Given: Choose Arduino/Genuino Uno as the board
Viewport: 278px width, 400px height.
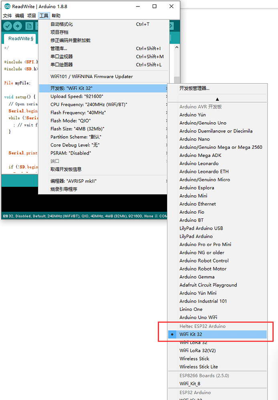Looking at the screenshot, I should [x=203, y=123].
